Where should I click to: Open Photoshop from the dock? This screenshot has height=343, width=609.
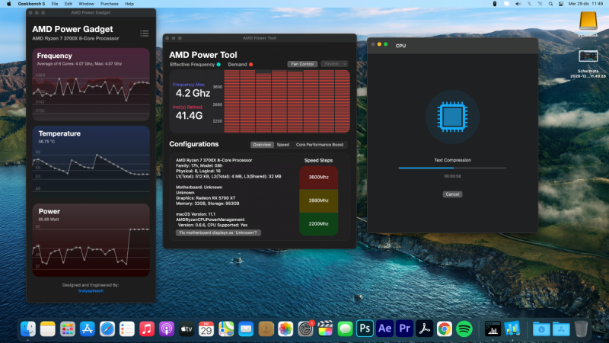click(365, 329)
